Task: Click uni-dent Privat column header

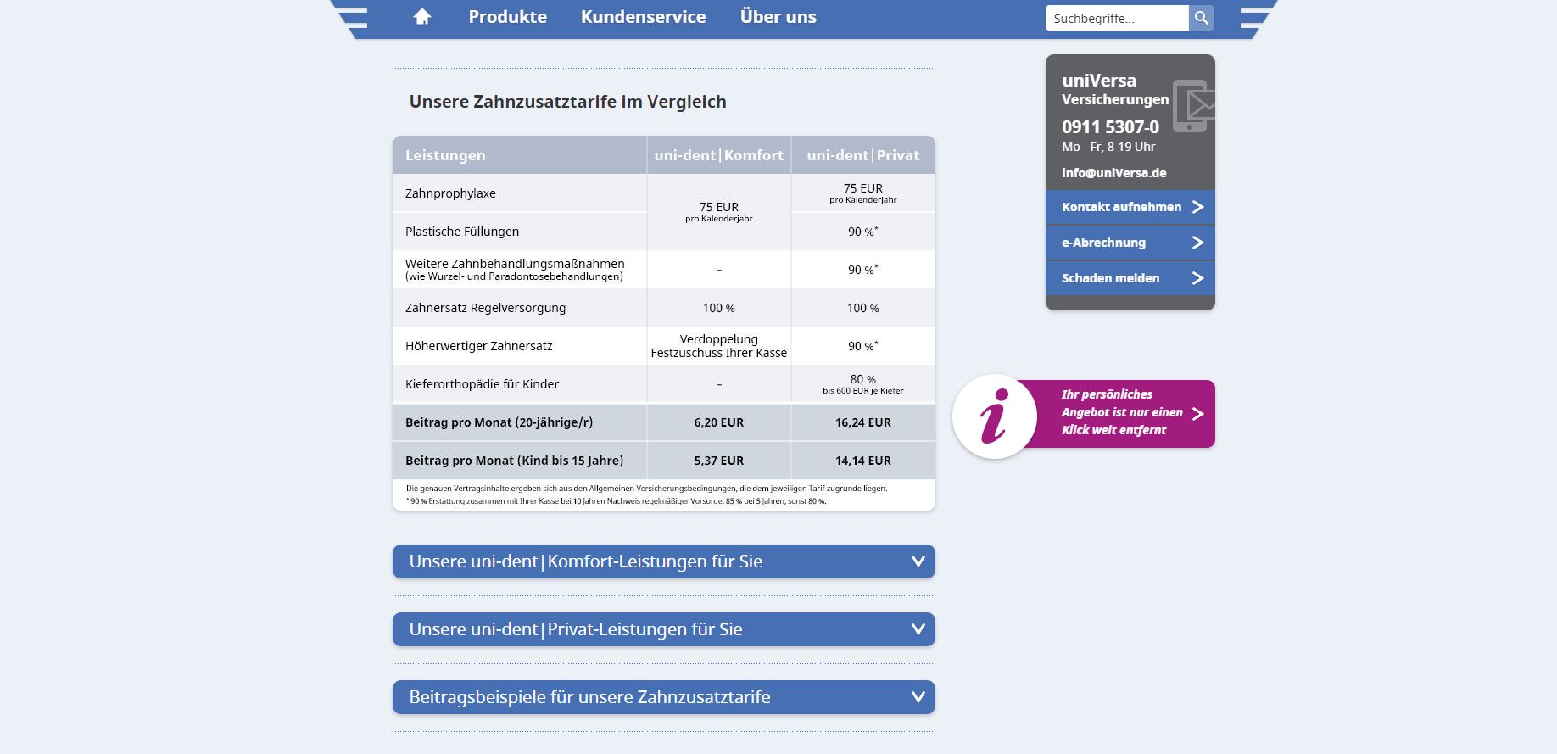Action: point(863,155)
